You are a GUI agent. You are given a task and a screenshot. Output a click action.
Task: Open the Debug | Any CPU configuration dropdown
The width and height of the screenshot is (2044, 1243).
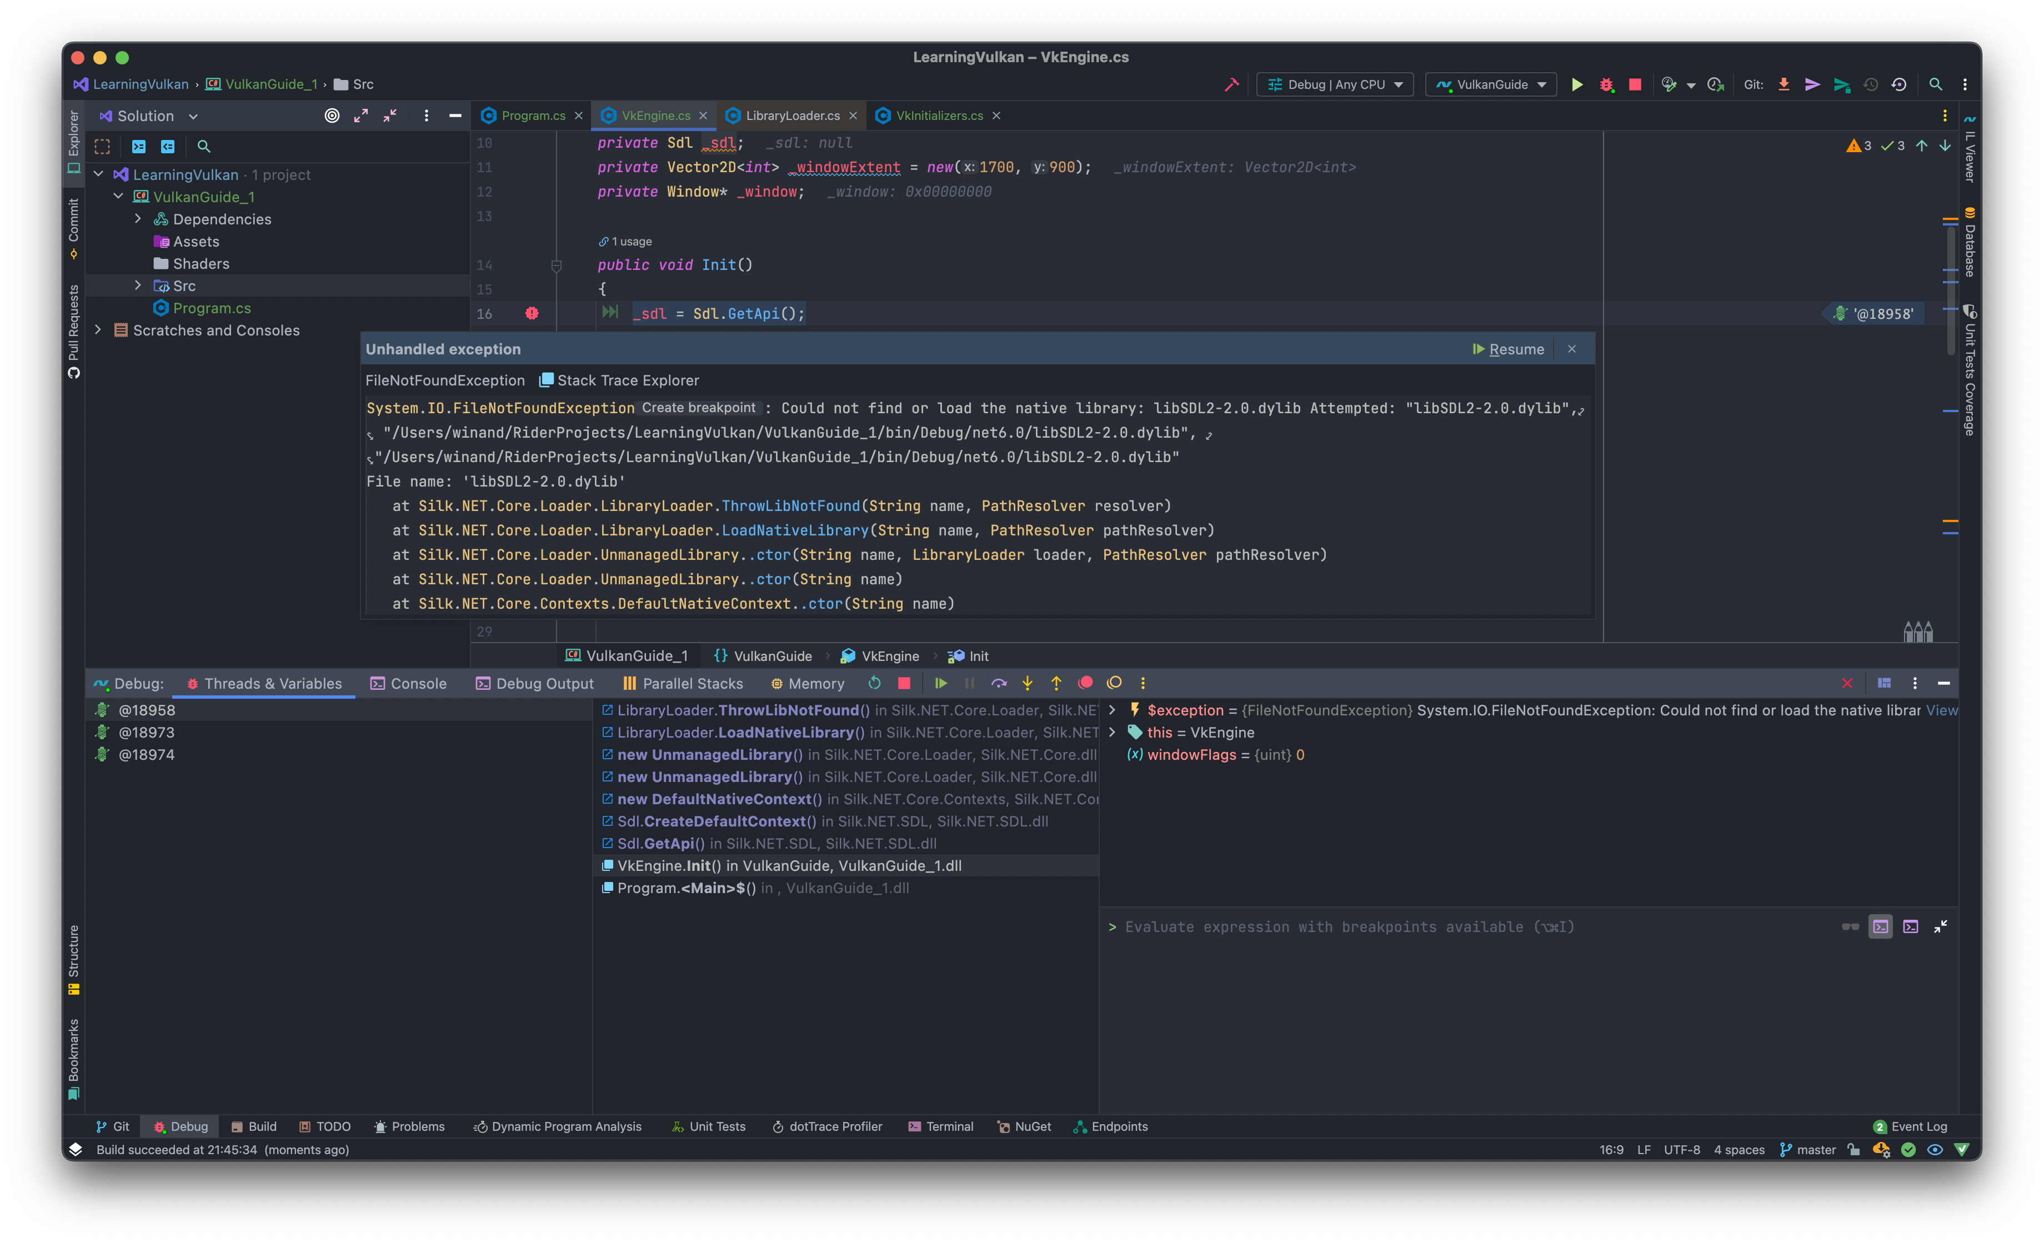tap(1335, 84)
